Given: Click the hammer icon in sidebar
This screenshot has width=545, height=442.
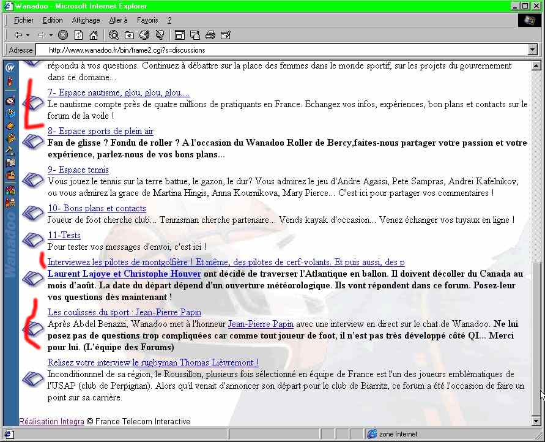Looking at the screenshot, I should (x=10, y=150).
